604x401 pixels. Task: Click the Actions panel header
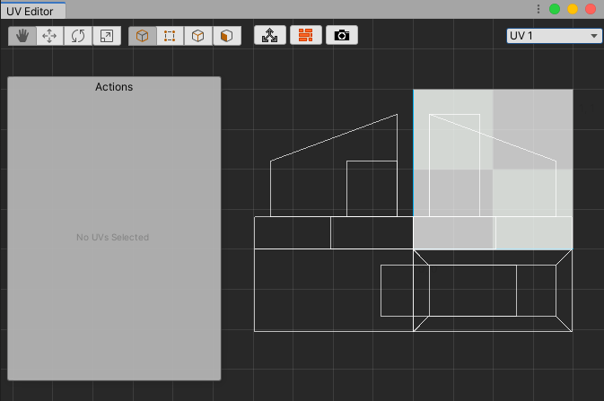coord(114,87)
